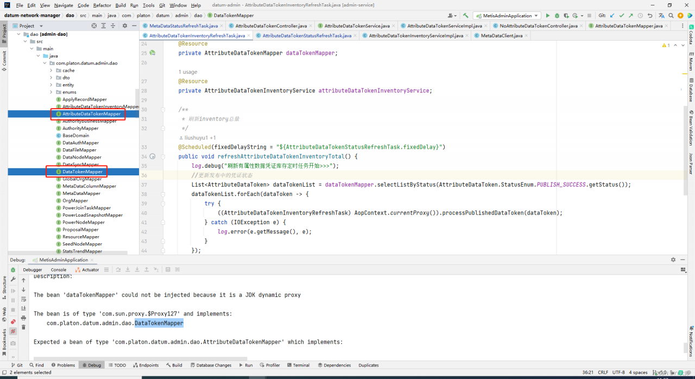Build project with the hammer icon
The height and width of the screenshot is (379, 695).
pos(466,16)
